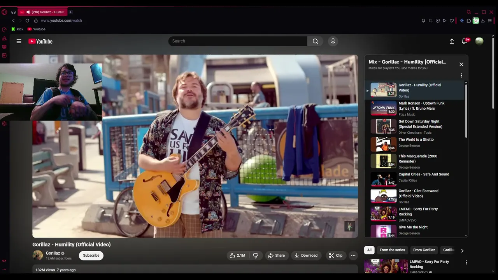Share the Humility video
This screenshot has height=280, width=498.
[276, 255]
